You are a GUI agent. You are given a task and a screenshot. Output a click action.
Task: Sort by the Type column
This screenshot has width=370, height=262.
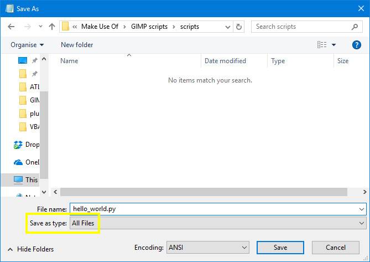(x=278, y=61)
